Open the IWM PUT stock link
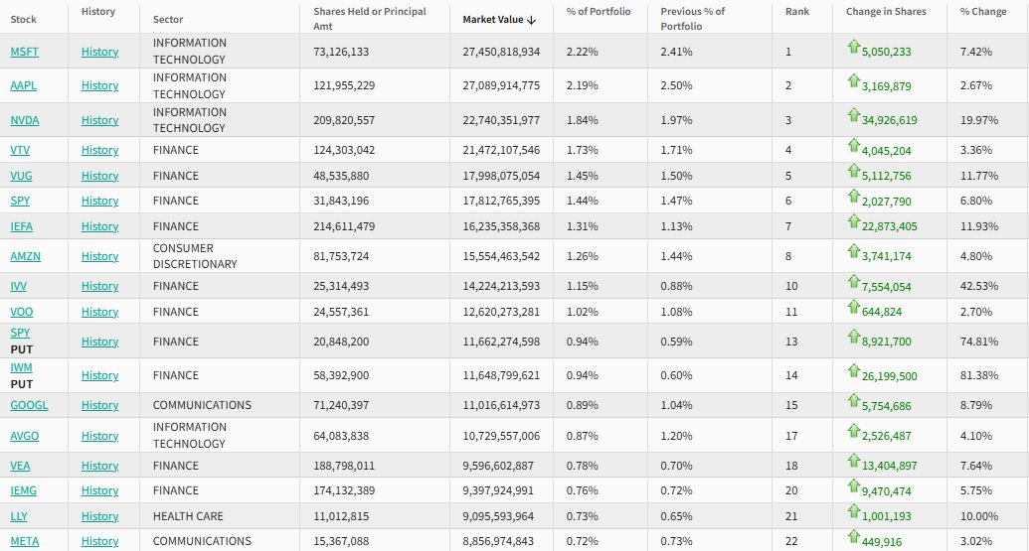 21,367
